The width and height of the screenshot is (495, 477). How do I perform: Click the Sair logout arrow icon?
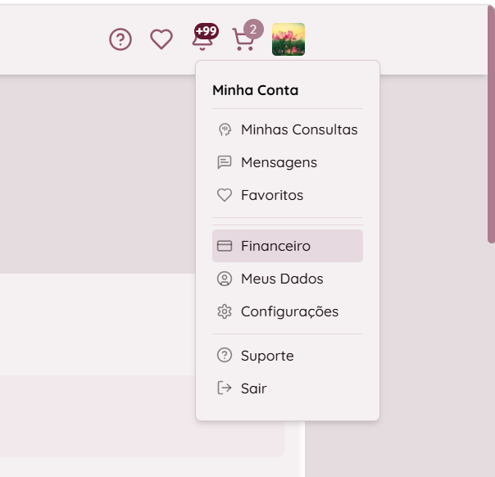tap(225, 388)
